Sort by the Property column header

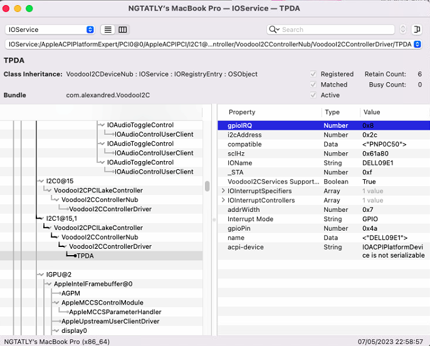[242, 112]
